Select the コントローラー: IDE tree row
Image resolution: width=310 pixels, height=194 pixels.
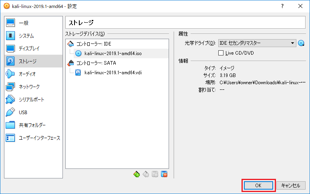pyautogui.click(x=117, y=44)
